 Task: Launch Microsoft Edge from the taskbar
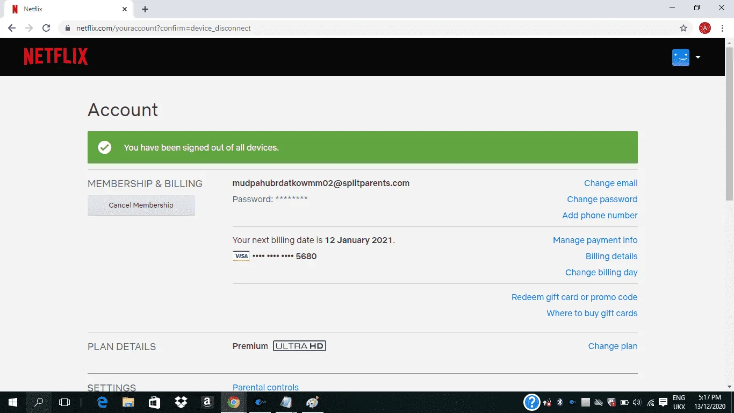pyautogui.click(x=102, y=402)
